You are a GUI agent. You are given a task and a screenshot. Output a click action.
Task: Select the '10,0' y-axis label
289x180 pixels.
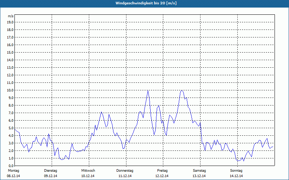(10, 90)
